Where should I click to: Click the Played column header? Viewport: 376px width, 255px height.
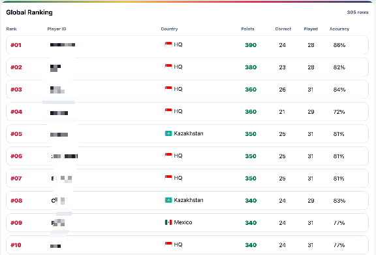coord(311,29)
